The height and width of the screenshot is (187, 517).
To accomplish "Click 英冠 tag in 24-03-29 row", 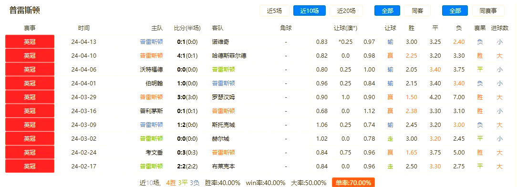I will tap(30, 97).
